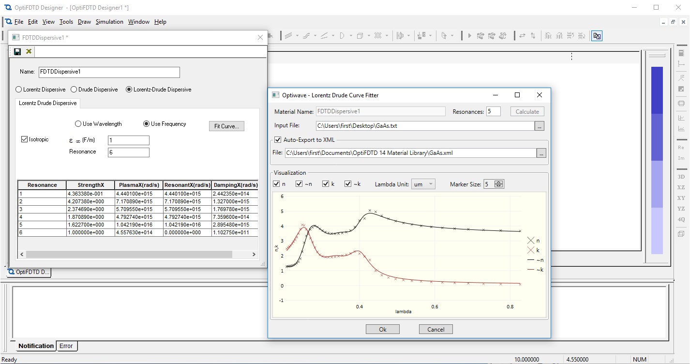
Task: Toggle the Isotropic checkbox
Action: (25, 139)
